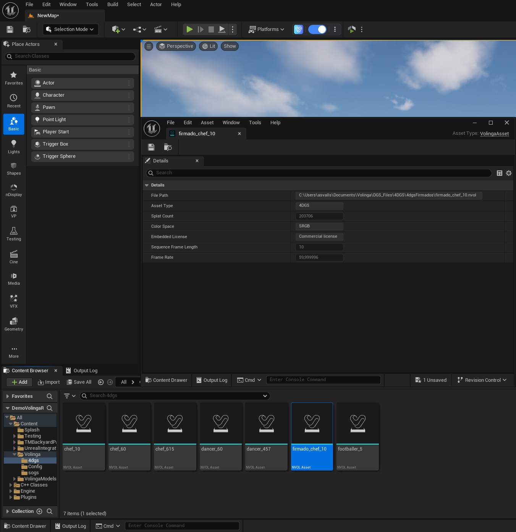Select the Favorites category in Place Actors
The width and height of the screenshot is (516, 532).
pos(14,78)
